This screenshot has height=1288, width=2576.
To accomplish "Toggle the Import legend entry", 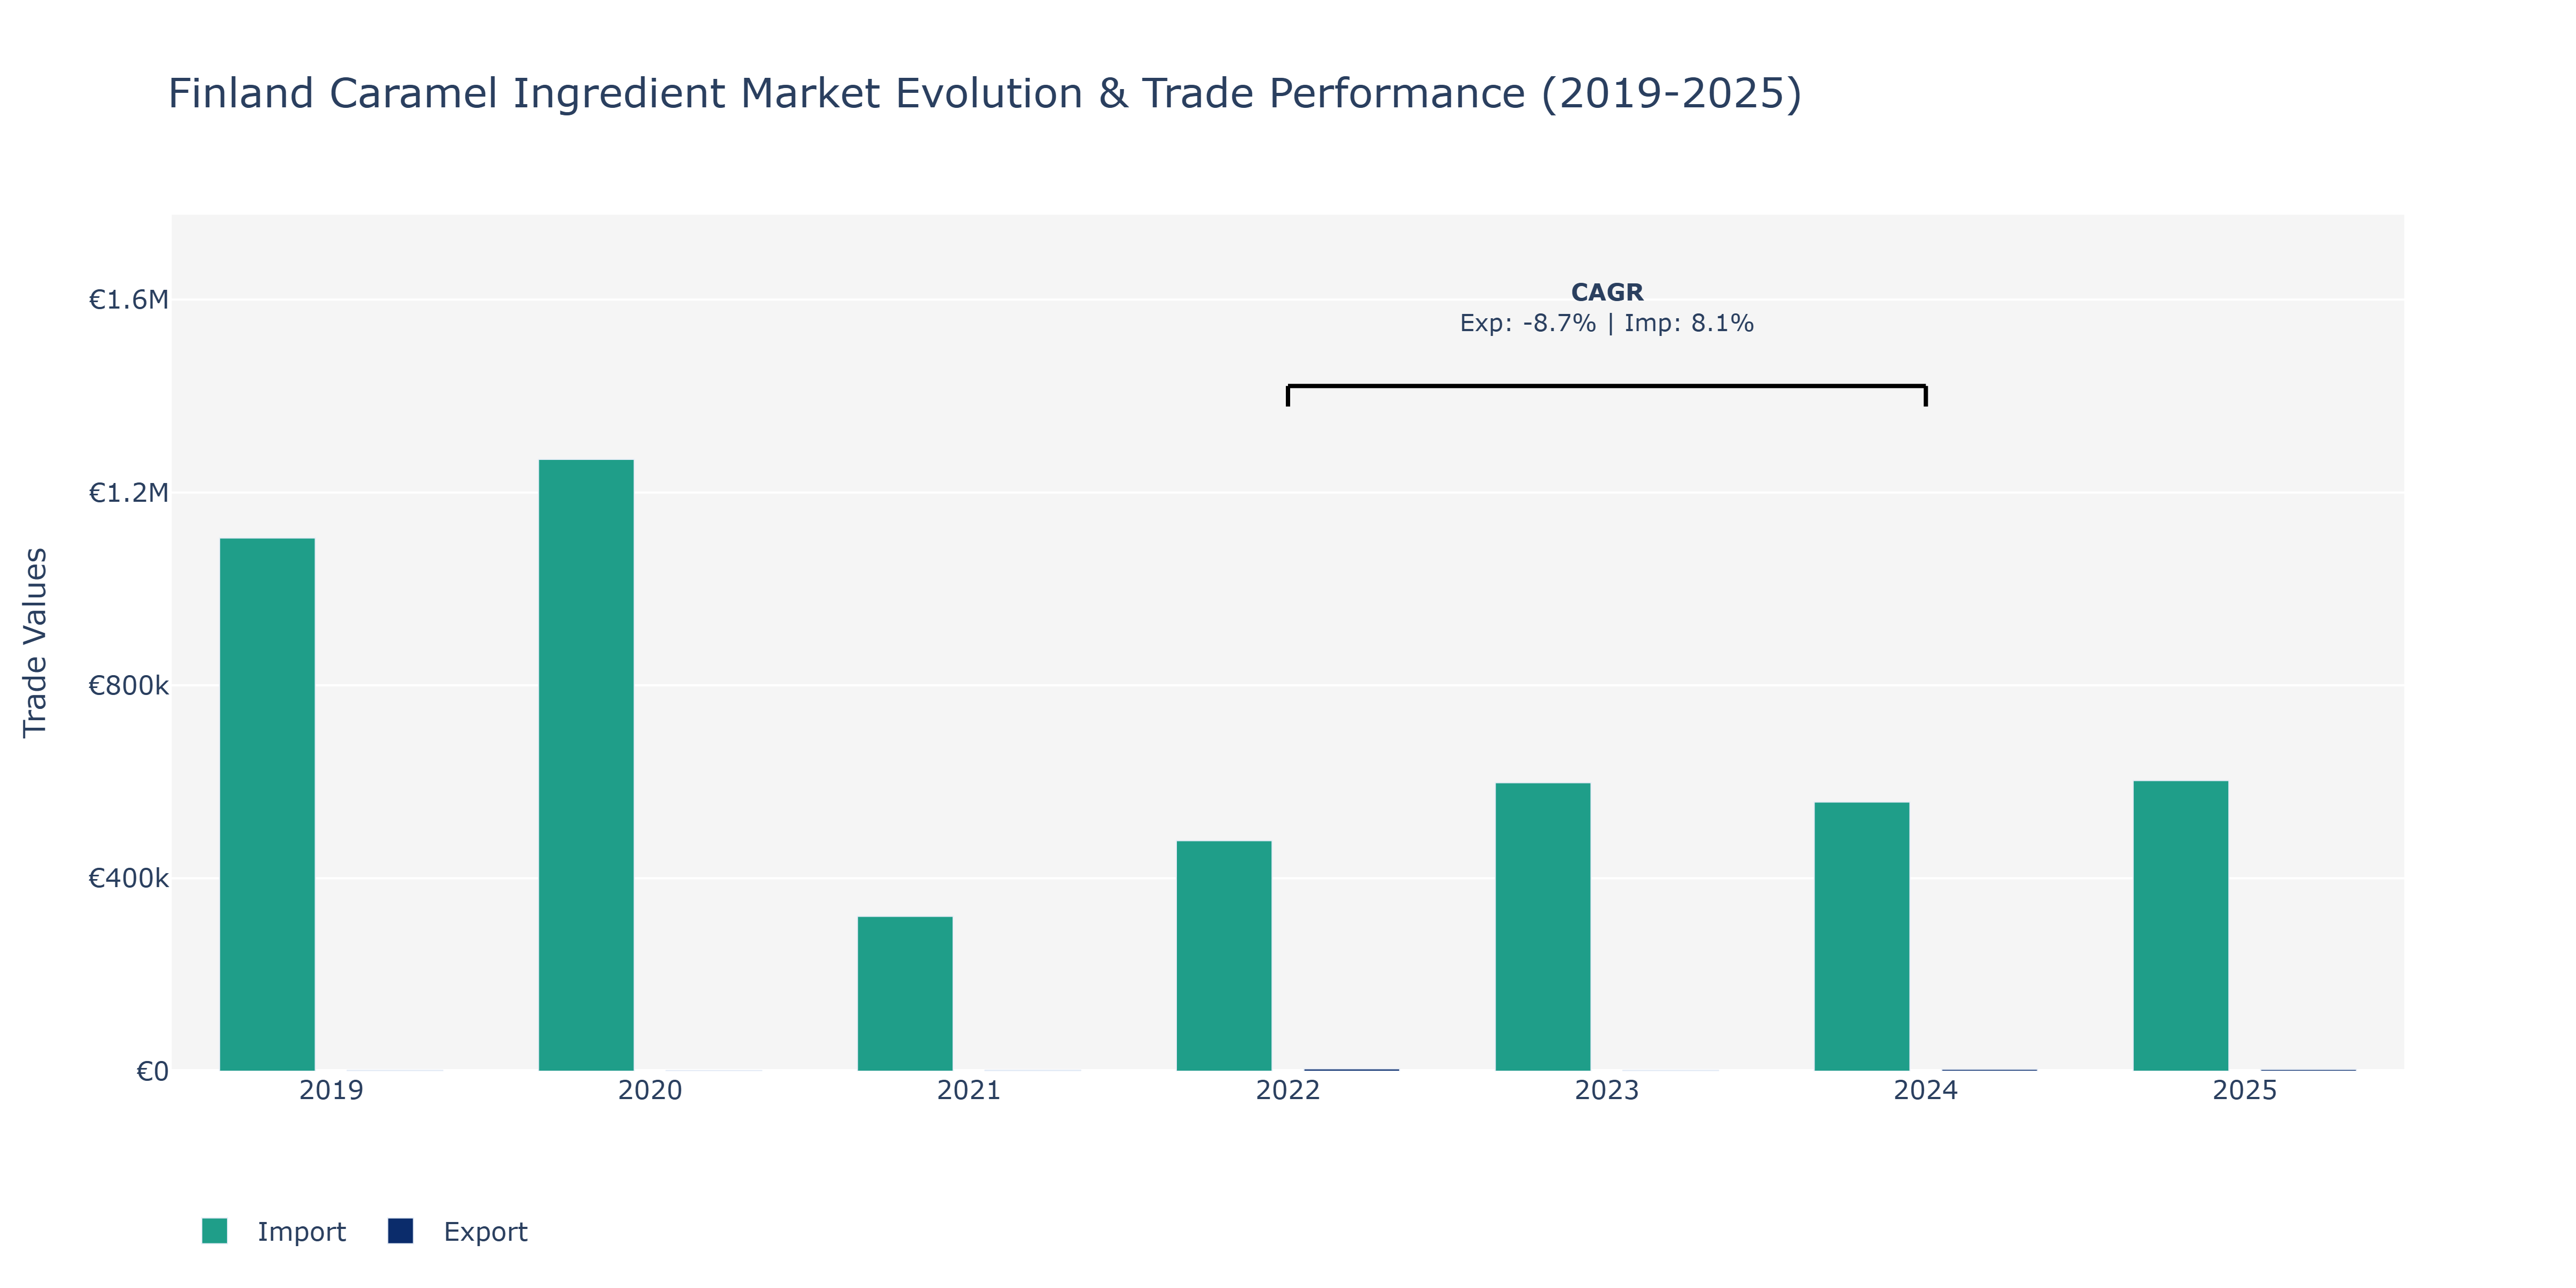I will [274, 1231].
